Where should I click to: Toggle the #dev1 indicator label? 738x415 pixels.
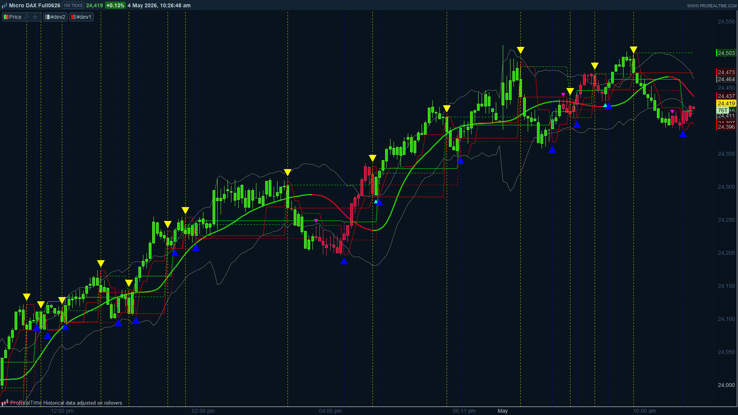click(81, 17)
